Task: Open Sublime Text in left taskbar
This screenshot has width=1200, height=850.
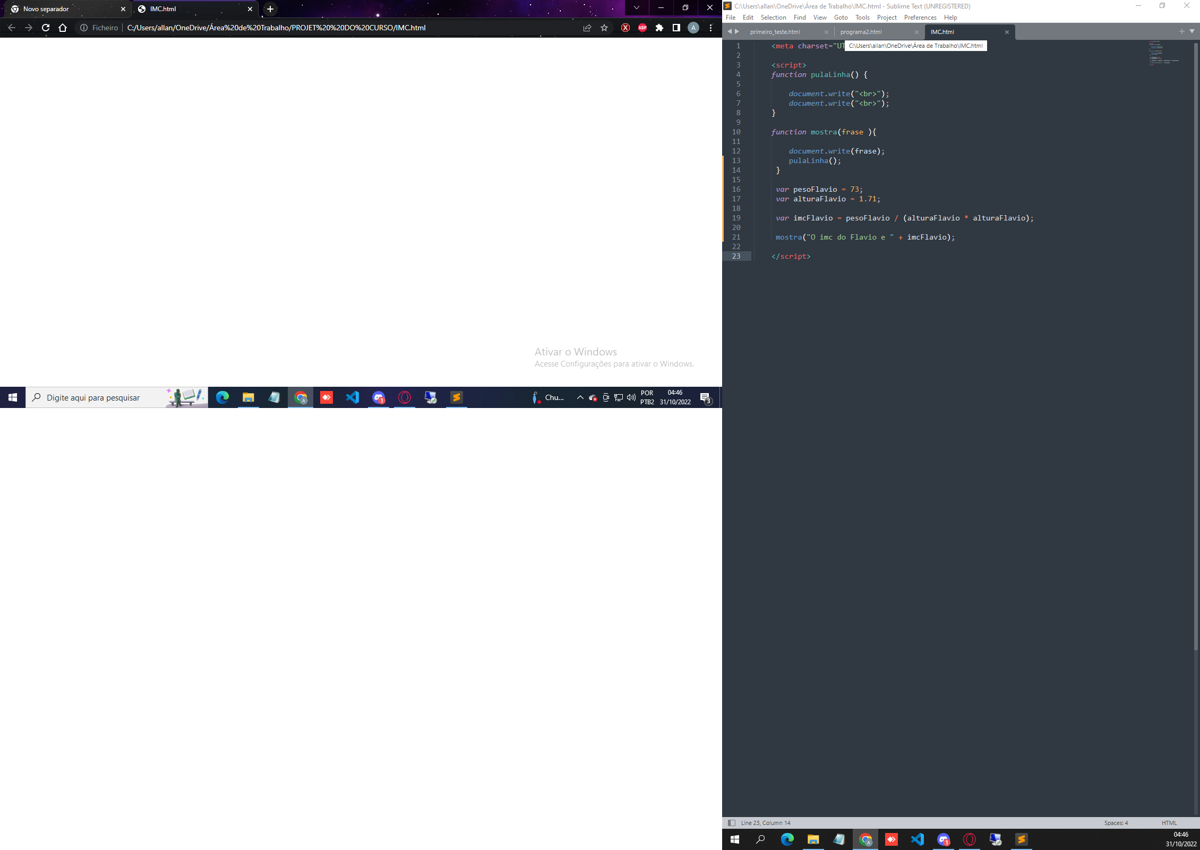Action: point(457,397)
